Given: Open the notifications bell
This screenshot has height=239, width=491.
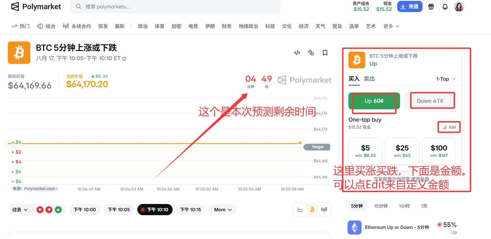Looking at the screenshot, I should [445, 7].
